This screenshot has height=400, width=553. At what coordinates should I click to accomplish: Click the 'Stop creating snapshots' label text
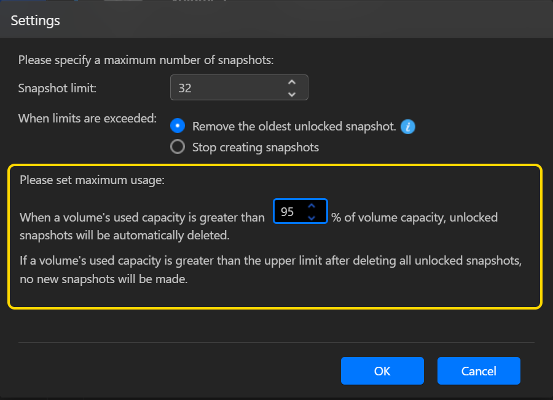tap(255, 148)
